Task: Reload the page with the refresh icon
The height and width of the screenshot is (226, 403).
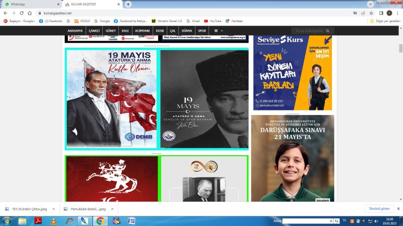Action: pos(22,13)
